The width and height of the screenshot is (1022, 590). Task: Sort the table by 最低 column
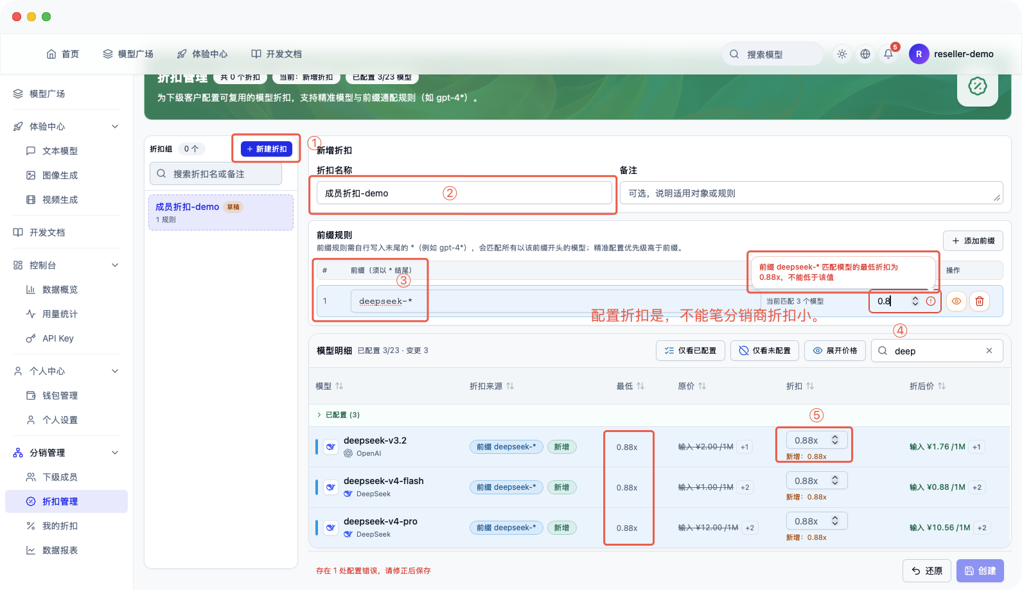click(631, 386)
